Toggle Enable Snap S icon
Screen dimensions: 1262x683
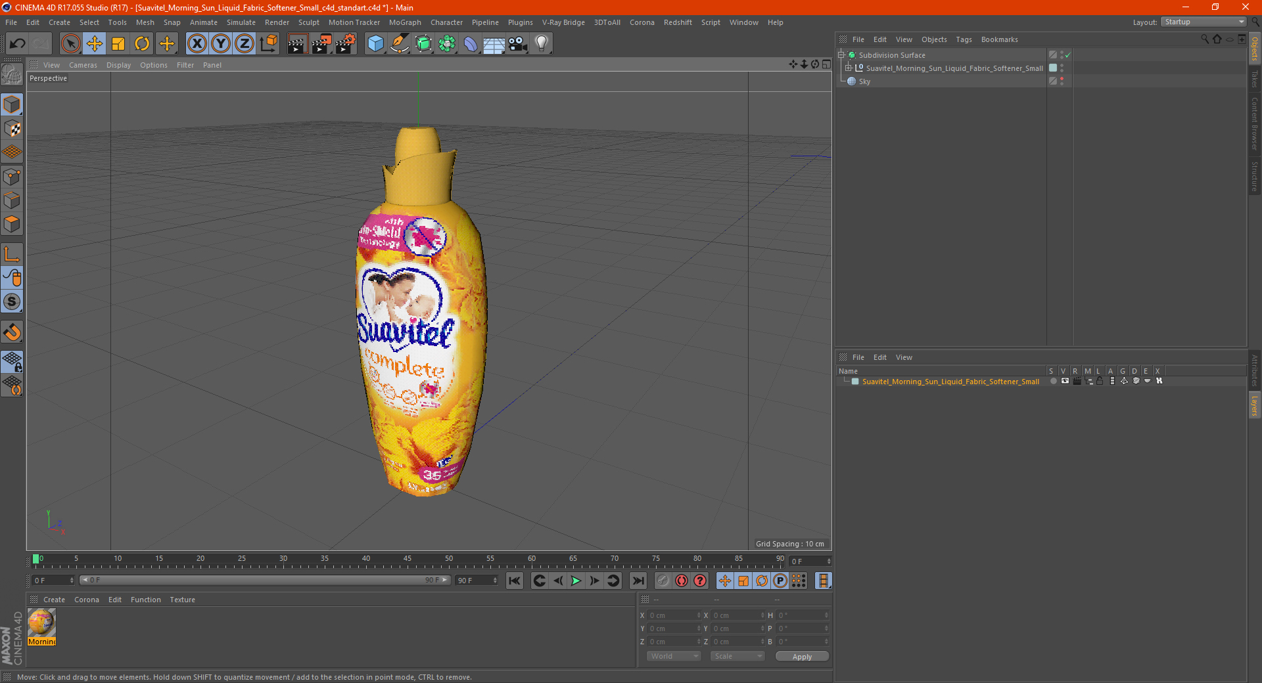pos(12,302)
